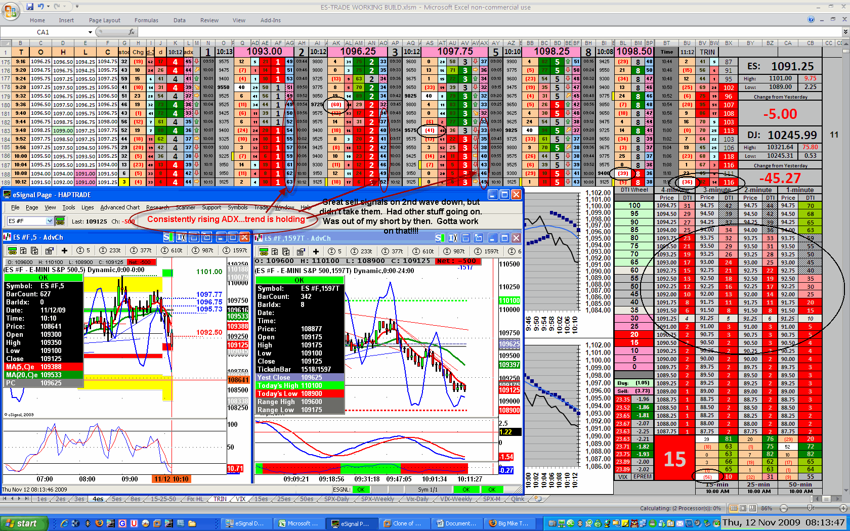Select the crosshair plus icon in ES #F,1597T chart

click(x=316, y=251)
